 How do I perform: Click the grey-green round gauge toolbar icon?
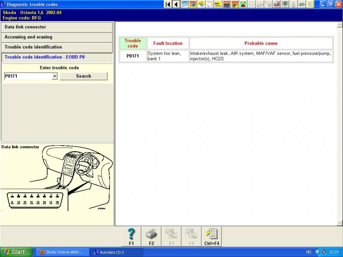point(285,4)
